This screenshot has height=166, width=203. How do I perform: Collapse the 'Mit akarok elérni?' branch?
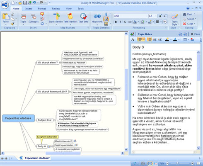click(x=60, y=63)
